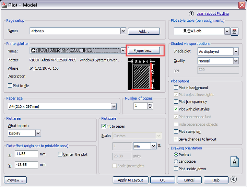Click the Number of copies field
This screenshot has width=247, height=187.
[141, 106]
